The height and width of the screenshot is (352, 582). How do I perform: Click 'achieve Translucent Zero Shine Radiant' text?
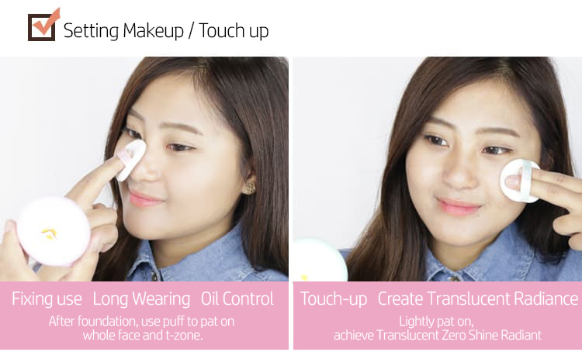pyautogui.click(x=438, y=335)
